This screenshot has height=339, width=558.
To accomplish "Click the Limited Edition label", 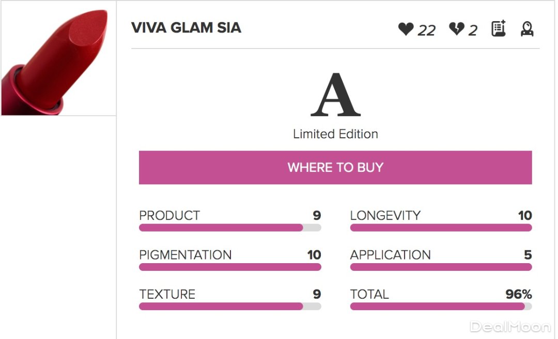I will click(335, 134).
